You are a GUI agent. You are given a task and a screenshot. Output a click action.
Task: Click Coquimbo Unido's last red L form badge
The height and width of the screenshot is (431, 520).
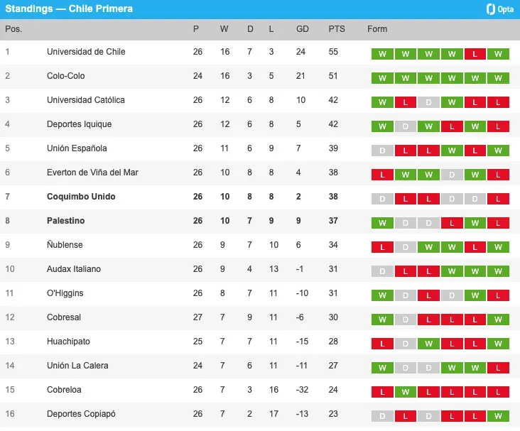[x=498, y=199]
